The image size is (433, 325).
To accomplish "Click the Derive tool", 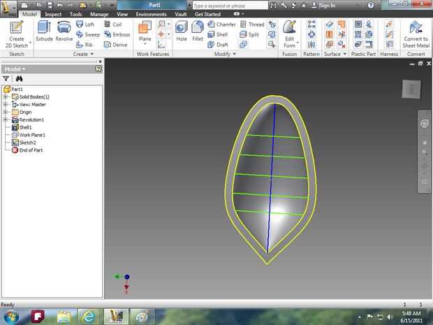I will (x=115, y=45).
